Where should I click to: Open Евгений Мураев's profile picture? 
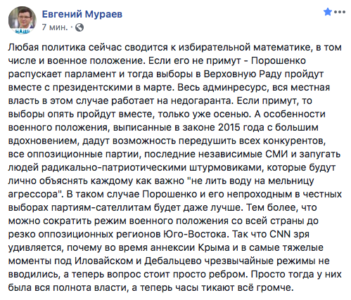[x=23, y=20]
